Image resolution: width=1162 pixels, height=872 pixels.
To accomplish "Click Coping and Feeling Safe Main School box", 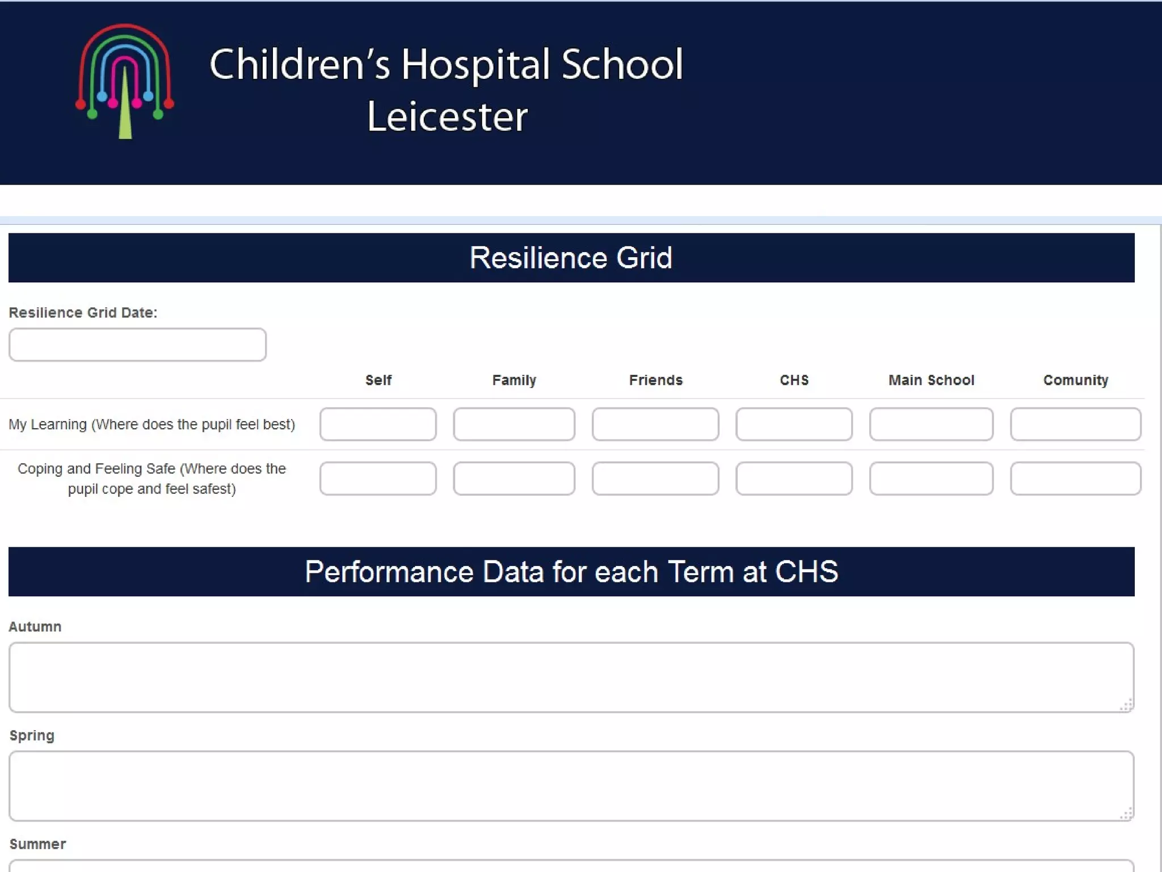I will point(931,479).
